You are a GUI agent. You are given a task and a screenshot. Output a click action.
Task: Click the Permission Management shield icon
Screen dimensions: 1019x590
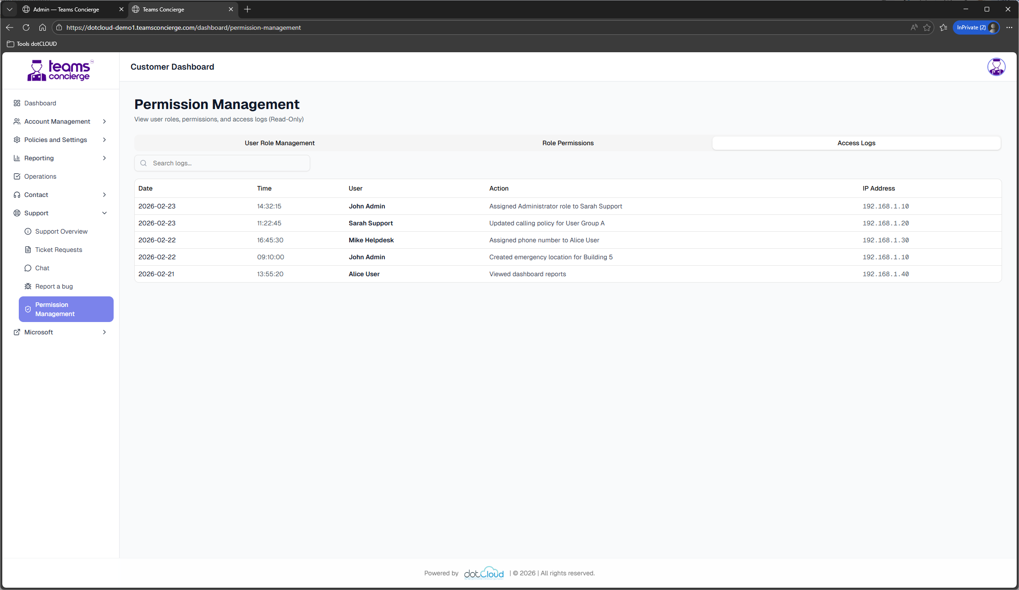tap(28, 309)
